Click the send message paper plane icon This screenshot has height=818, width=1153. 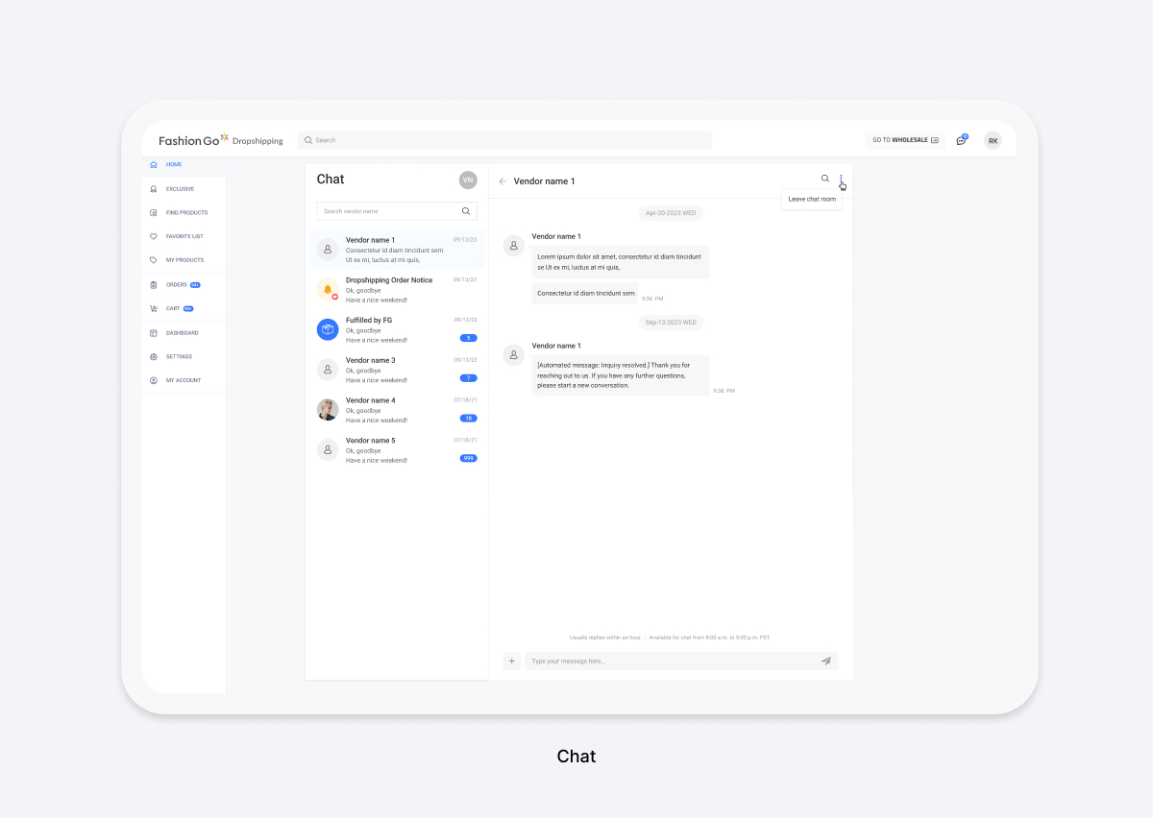click(x=826, y=661)
